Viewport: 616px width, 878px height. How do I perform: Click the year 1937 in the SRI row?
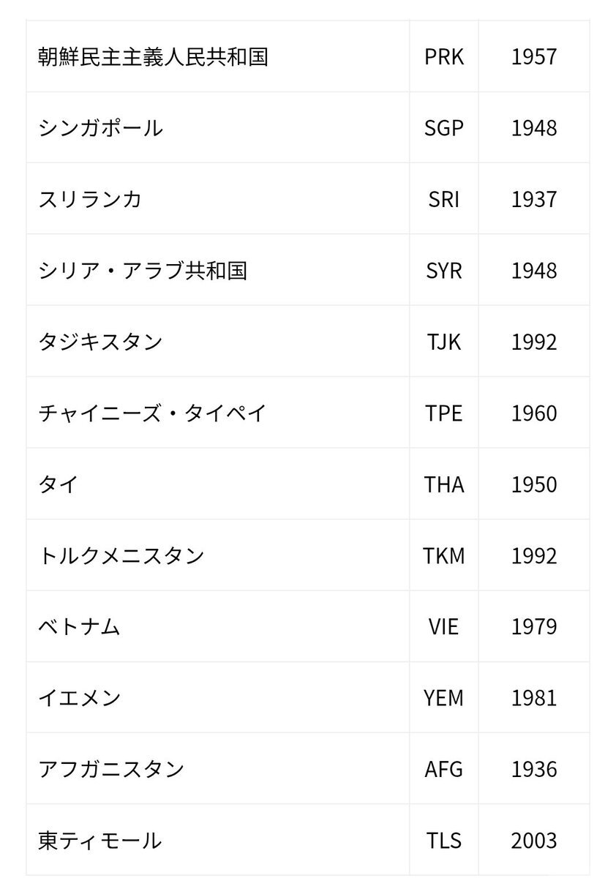(534, 199)
